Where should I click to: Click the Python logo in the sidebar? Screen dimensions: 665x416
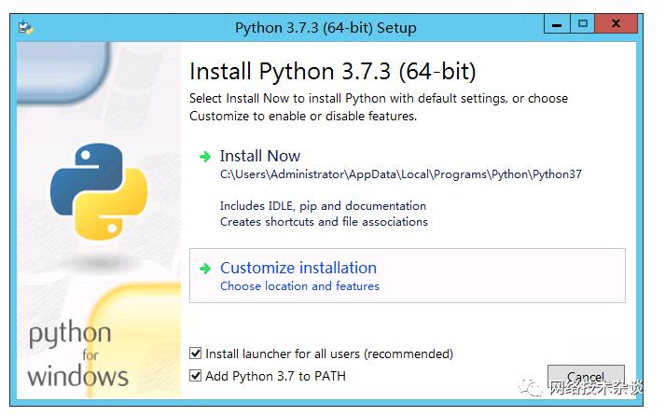pos(99,191)
